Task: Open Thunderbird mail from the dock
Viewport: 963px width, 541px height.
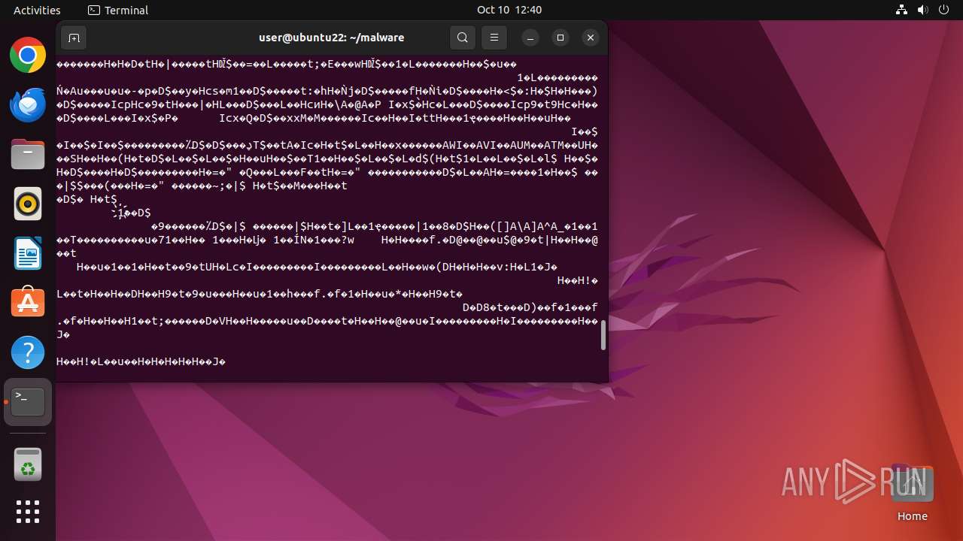Action: coord(28,104)
